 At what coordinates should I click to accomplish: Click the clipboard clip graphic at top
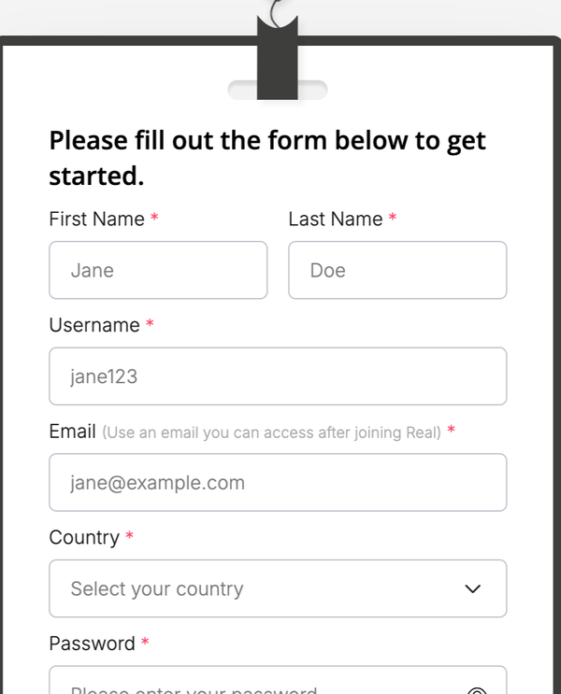pyautogui.click(x=277, y=56)
